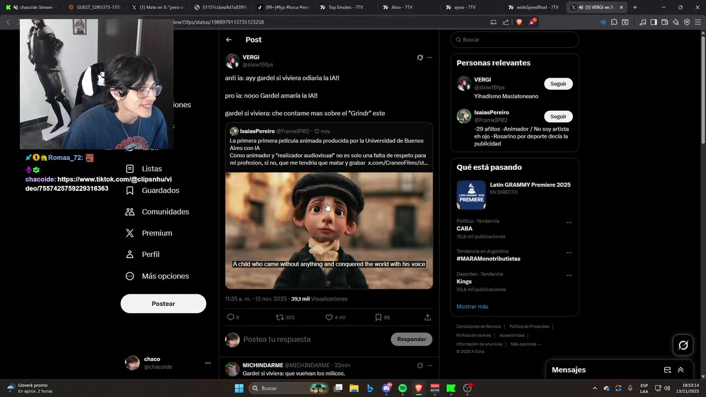Open Spotify from the taskbar

click(403, 388)
